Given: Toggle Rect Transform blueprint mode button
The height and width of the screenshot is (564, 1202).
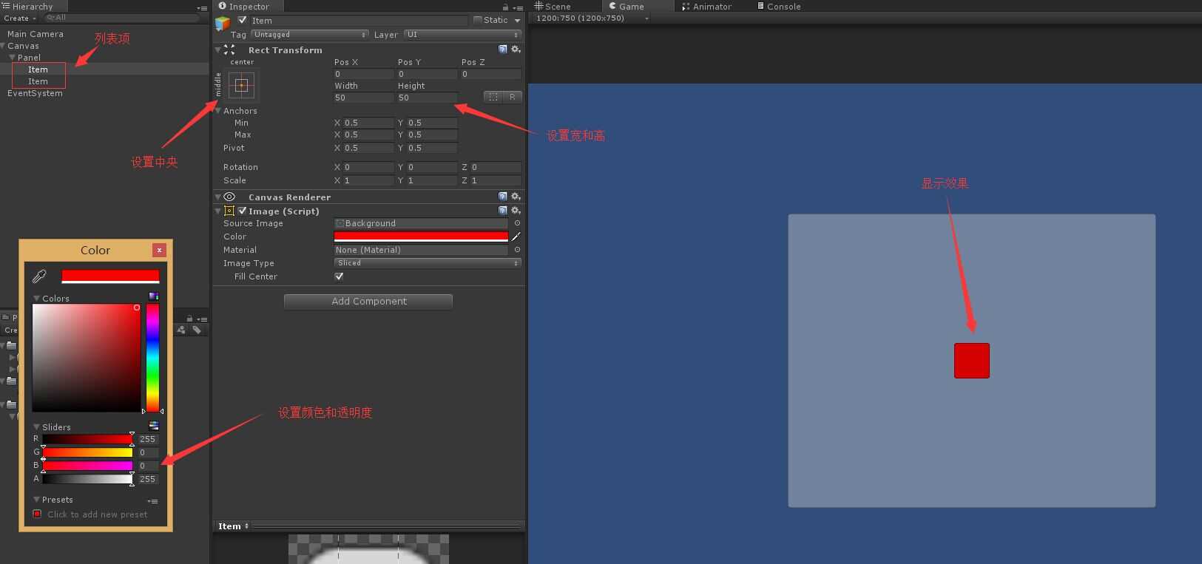Looking at the screenshot, I should pyautogui.click(x=493, y=97).
